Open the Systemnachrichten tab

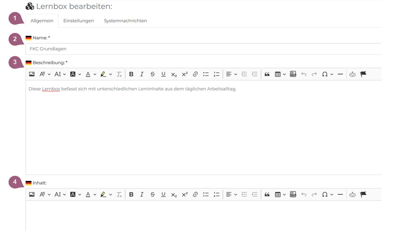coord(125,21)
